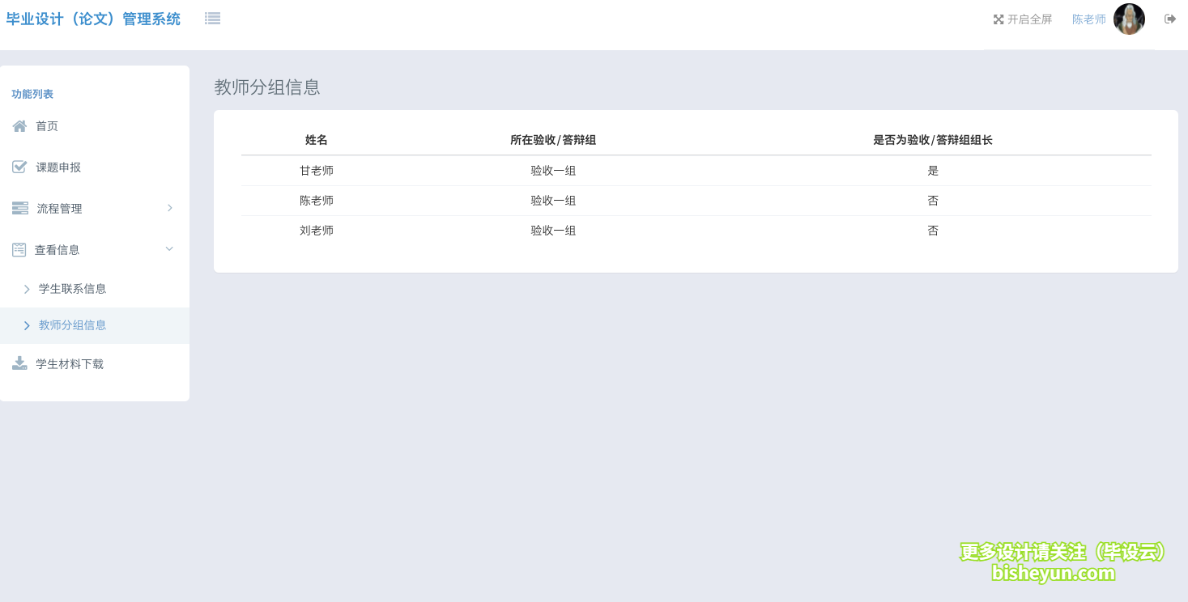Expand the 流程管理 submenu chevron
The width and height of the screenshot is (1188, 602).
(x=170, y=208)
